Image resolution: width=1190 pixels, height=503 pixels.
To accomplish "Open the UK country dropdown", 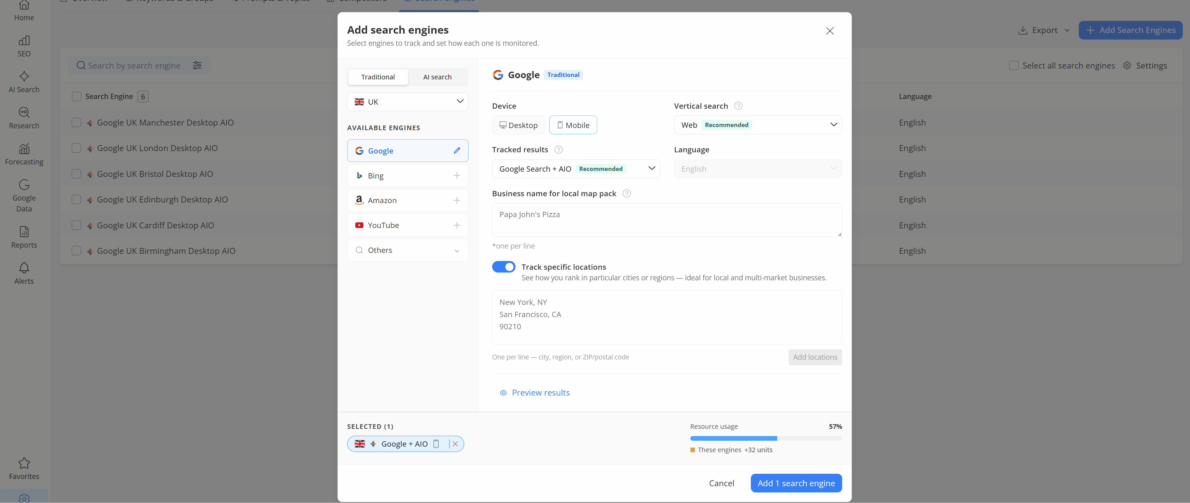I will (407, 102).
